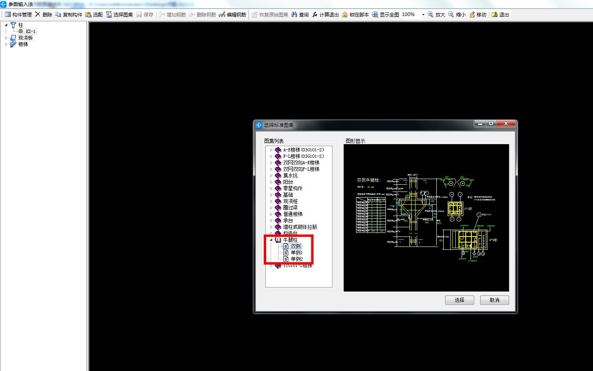Click the 删除 X toolbar icon
This screenshot has height=371, width=593.
coord(38,14)
